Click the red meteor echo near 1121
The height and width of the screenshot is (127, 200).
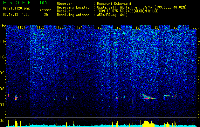tap(16, 98)
